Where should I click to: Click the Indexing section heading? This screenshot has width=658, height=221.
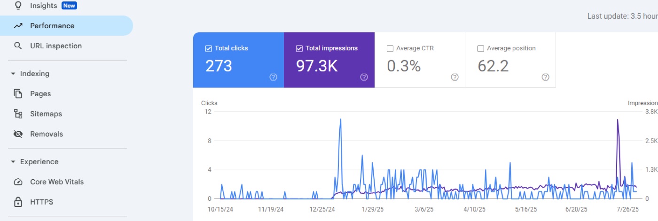34,74
